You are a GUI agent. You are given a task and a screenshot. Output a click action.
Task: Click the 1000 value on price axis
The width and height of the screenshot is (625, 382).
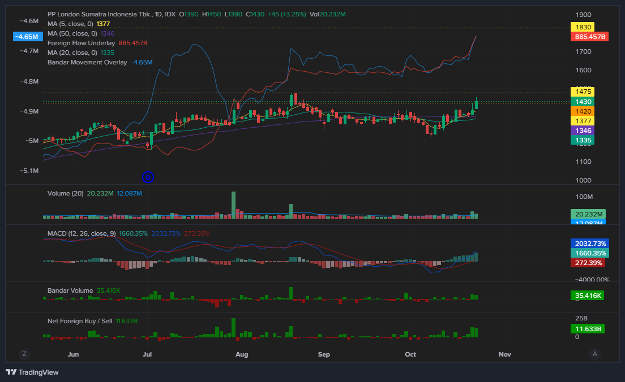click(x=584, y=180)
